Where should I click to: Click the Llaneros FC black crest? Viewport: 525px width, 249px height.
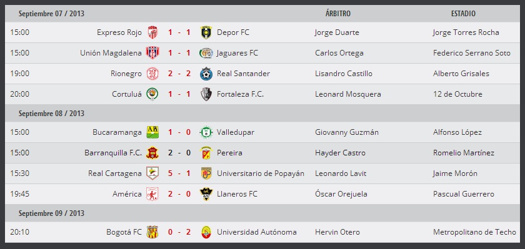206,194
